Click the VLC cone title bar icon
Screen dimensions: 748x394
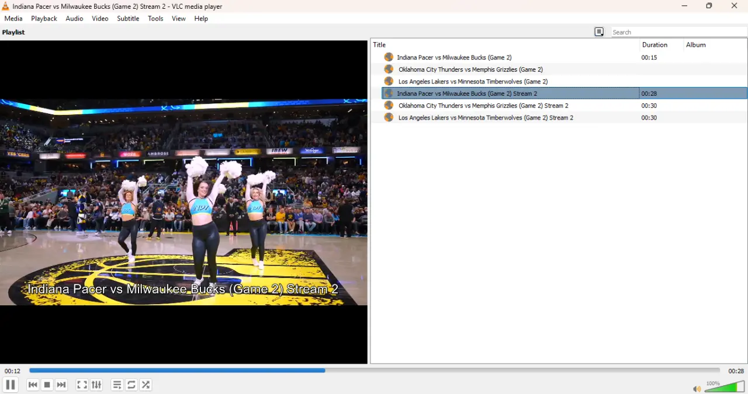click(5, 6)
